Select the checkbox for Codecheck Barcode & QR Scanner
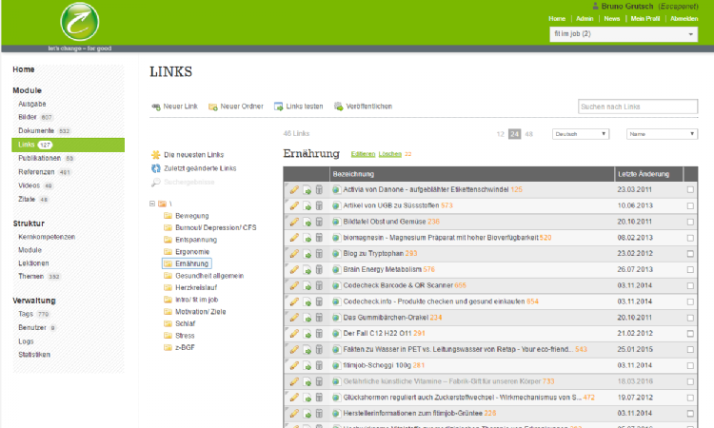The image size is (714, 428). (690, 285)
